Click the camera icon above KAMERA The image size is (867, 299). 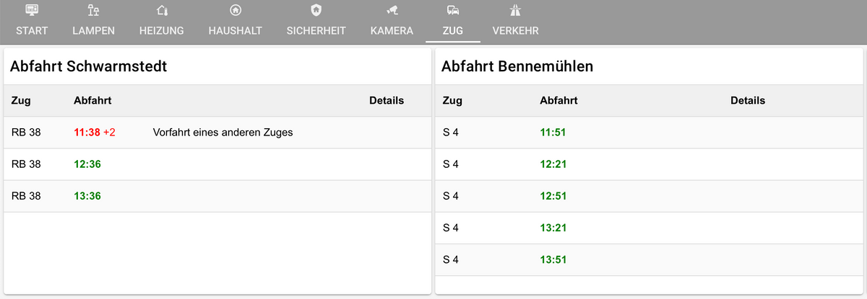pyautogui.click(x=392, y=10)
